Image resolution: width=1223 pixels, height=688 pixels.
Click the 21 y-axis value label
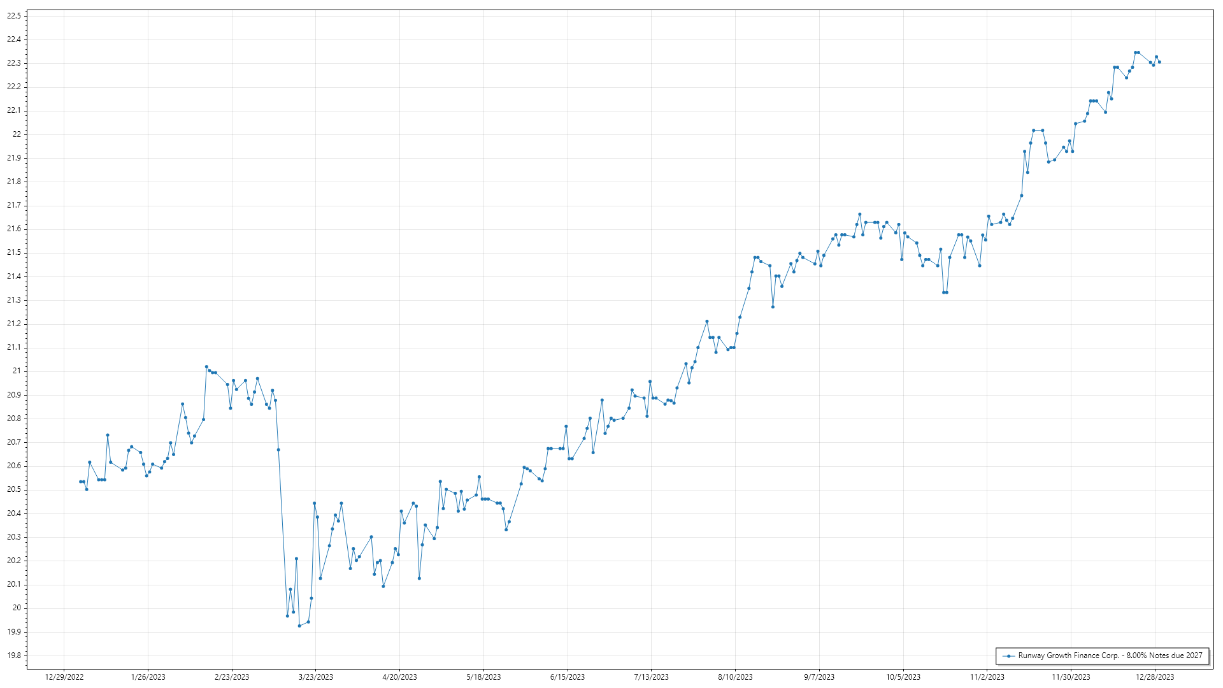(x=17, y=371)
